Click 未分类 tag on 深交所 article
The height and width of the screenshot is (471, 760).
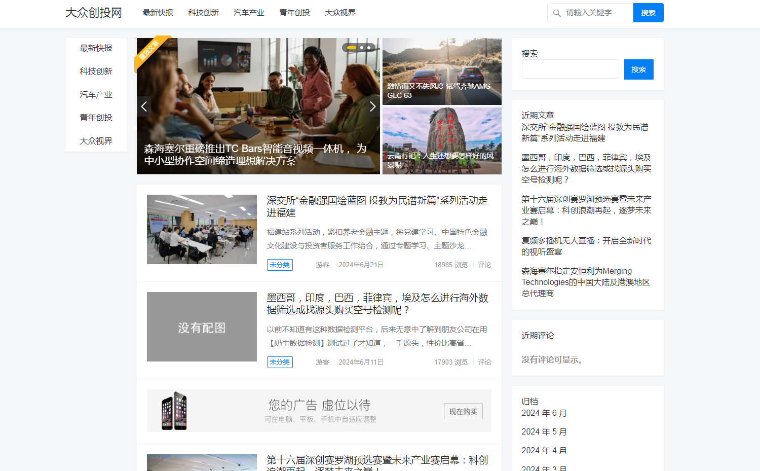point(280,265)
